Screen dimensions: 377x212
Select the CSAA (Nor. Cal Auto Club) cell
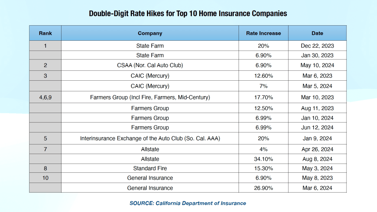click(x=150, y=65)
